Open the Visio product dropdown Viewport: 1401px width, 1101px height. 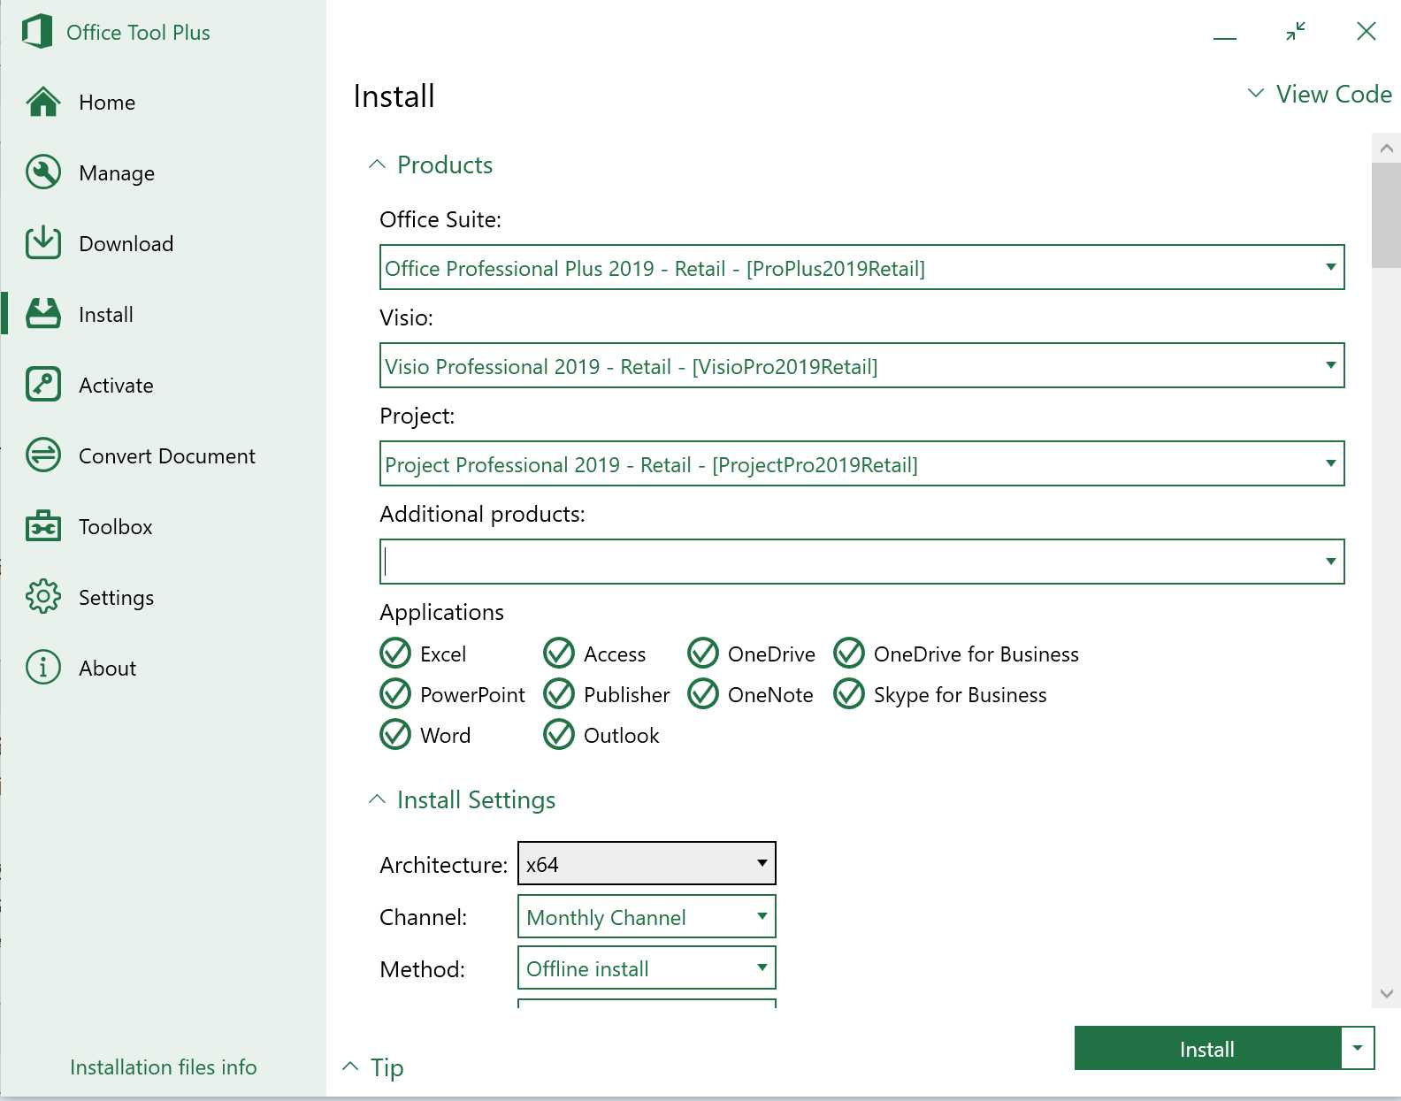pyautogui.click(x=862, y=365)
